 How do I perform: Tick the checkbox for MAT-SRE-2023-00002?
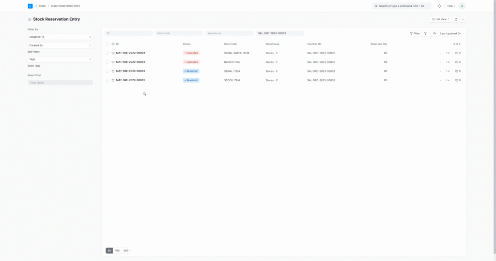[107, 71]
